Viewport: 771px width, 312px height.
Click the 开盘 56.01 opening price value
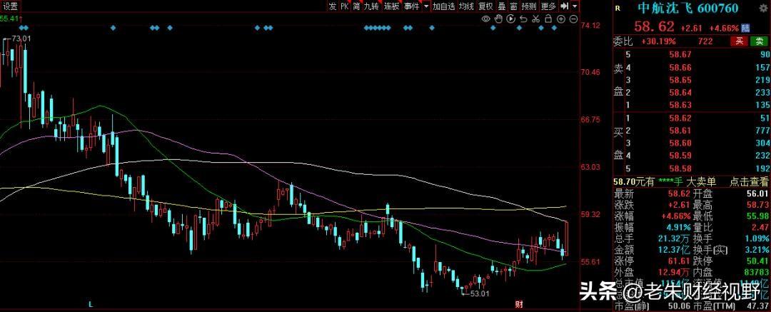coord(757,195)
